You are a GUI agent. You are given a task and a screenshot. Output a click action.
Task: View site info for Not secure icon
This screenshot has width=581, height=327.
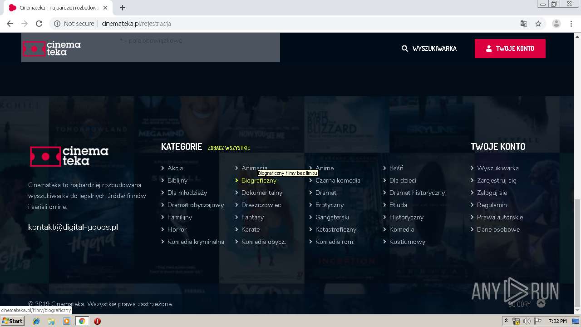pos(57,24)
